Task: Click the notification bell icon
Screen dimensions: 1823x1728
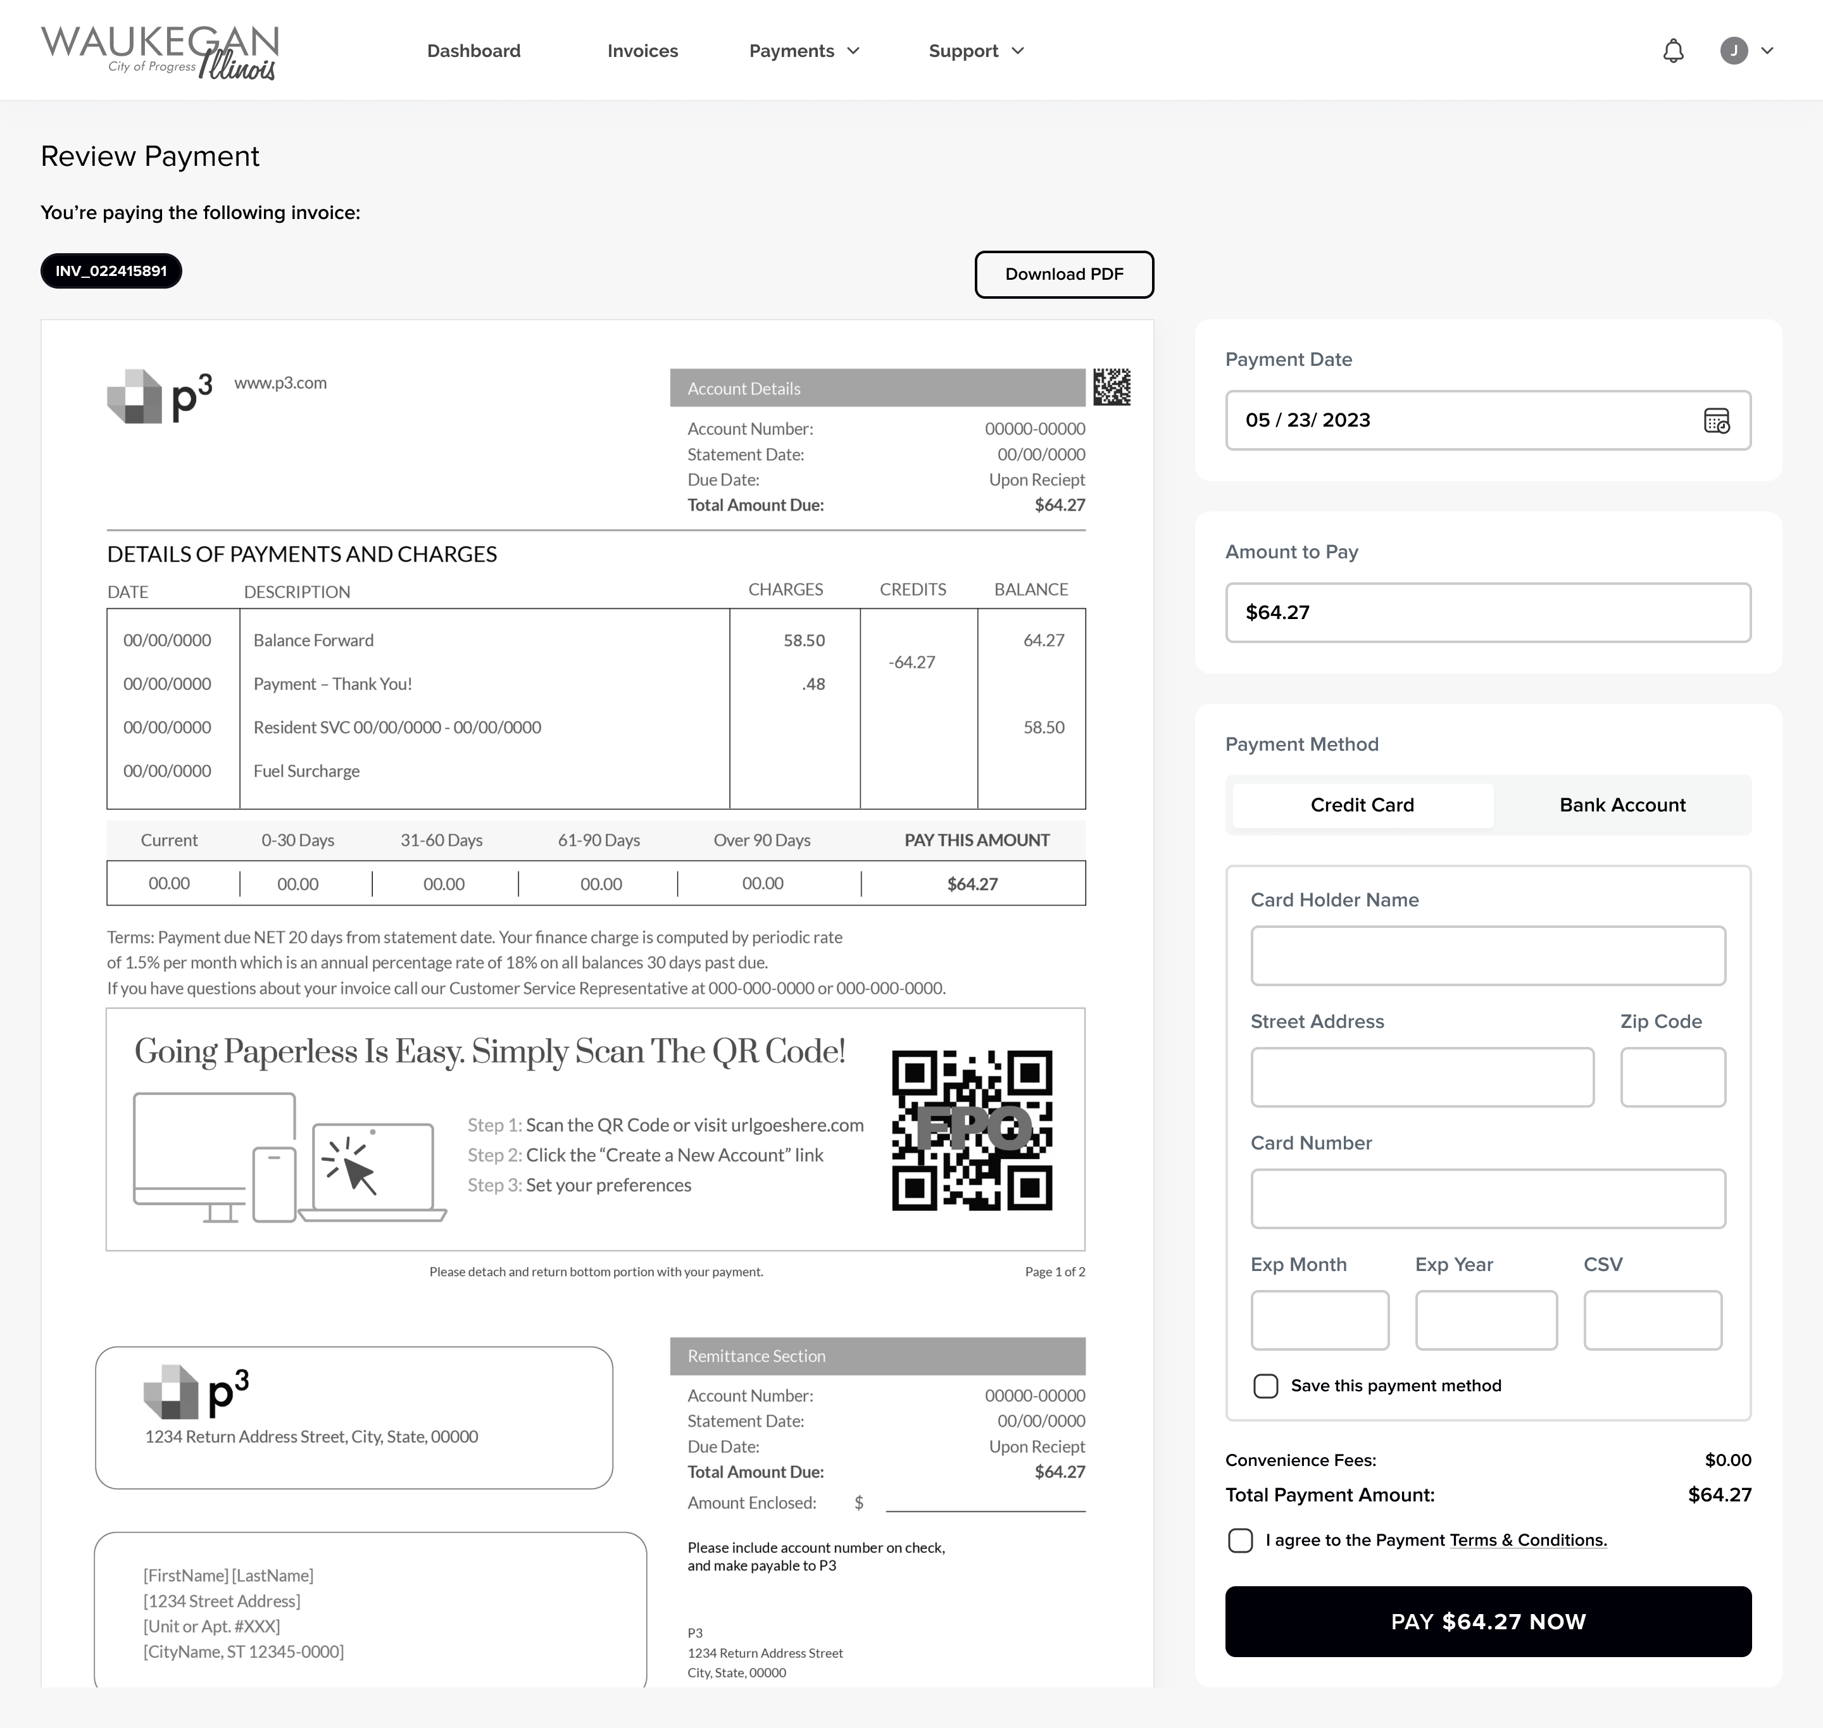Action: [1673, 51]
